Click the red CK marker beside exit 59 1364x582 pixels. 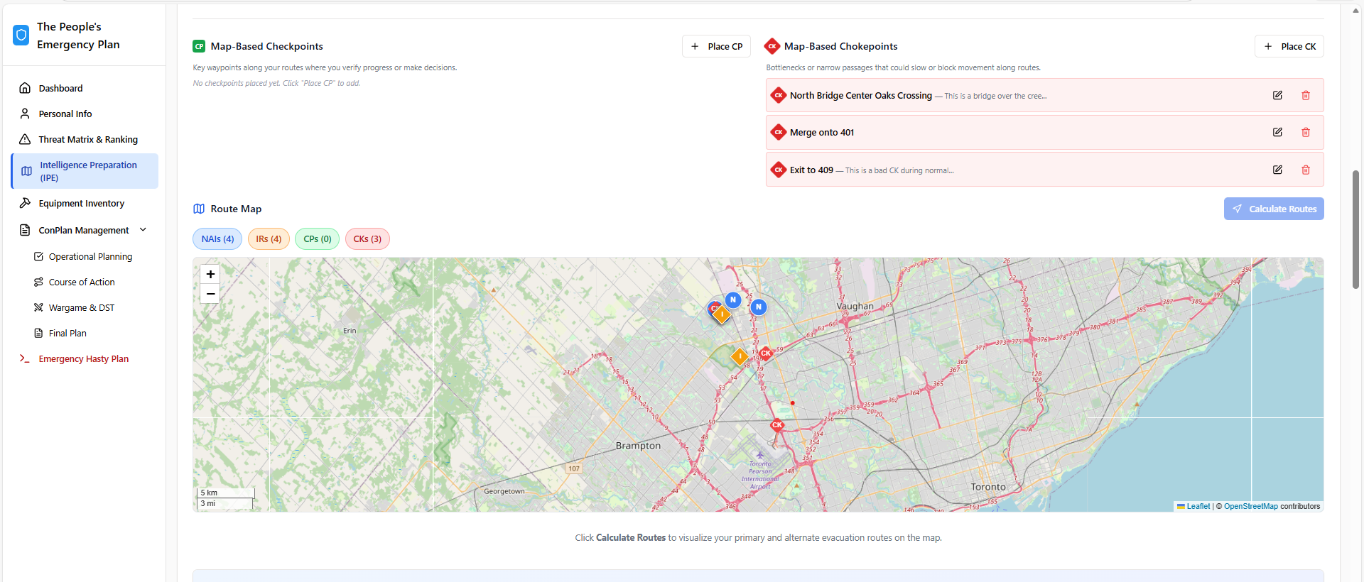766,353
